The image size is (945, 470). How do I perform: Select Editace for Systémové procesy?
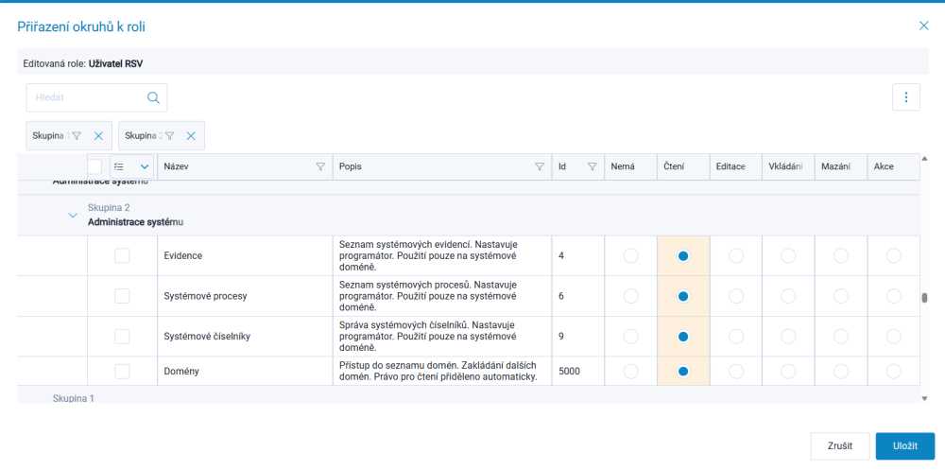point(736,296)
